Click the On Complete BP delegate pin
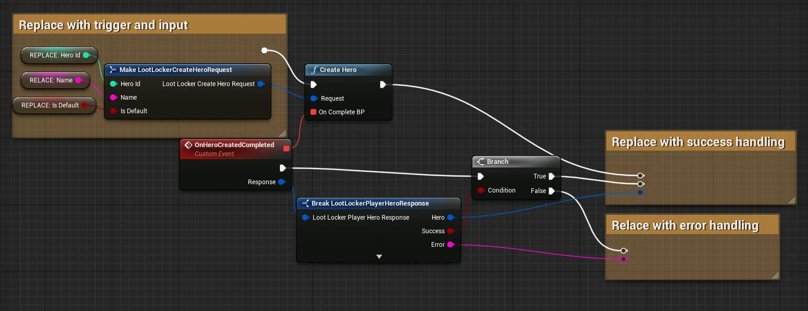 313,112
